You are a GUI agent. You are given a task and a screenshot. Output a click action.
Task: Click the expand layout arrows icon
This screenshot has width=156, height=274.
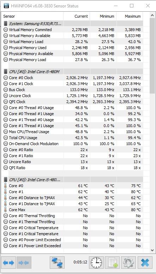point(8,262)
